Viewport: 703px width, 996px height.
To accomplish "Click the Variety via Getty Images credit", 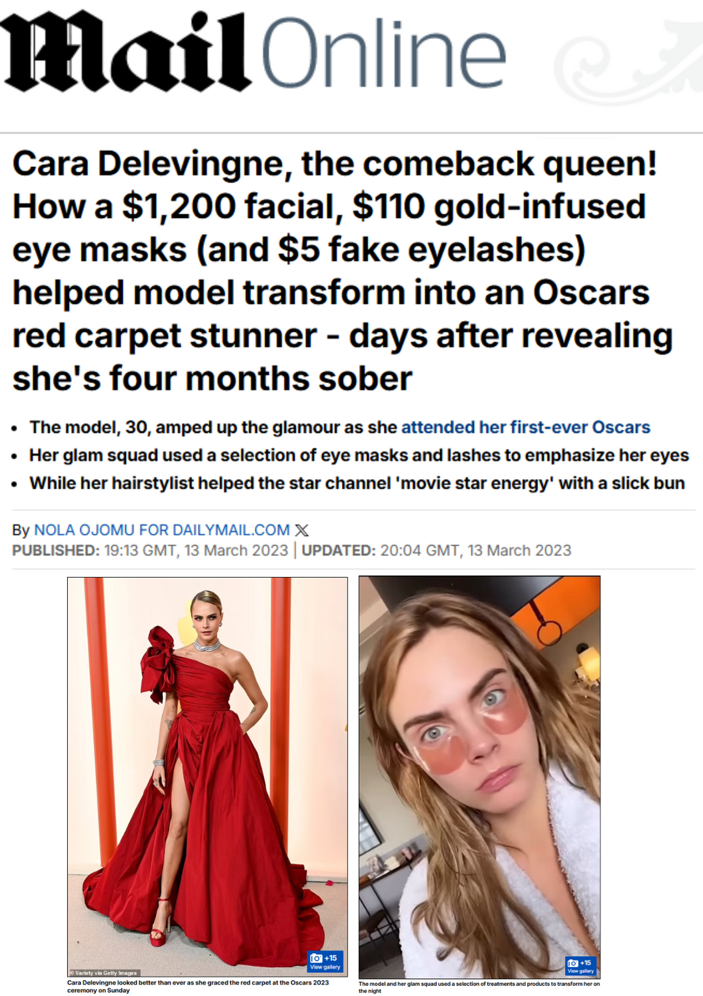I will click(104, 973).
